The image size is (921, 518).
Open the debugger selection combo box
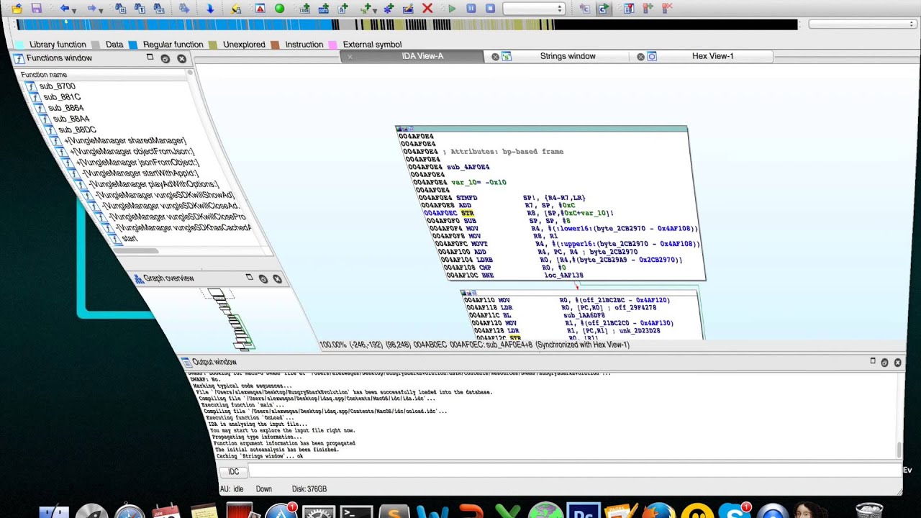coord(533,9)
